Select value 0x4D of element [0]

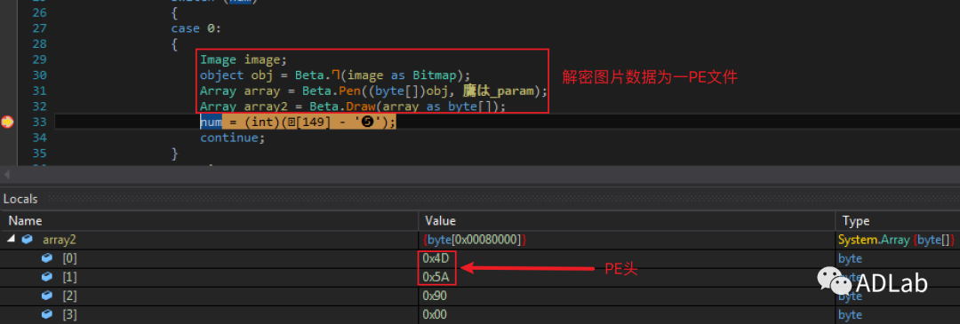click(436, 258)
